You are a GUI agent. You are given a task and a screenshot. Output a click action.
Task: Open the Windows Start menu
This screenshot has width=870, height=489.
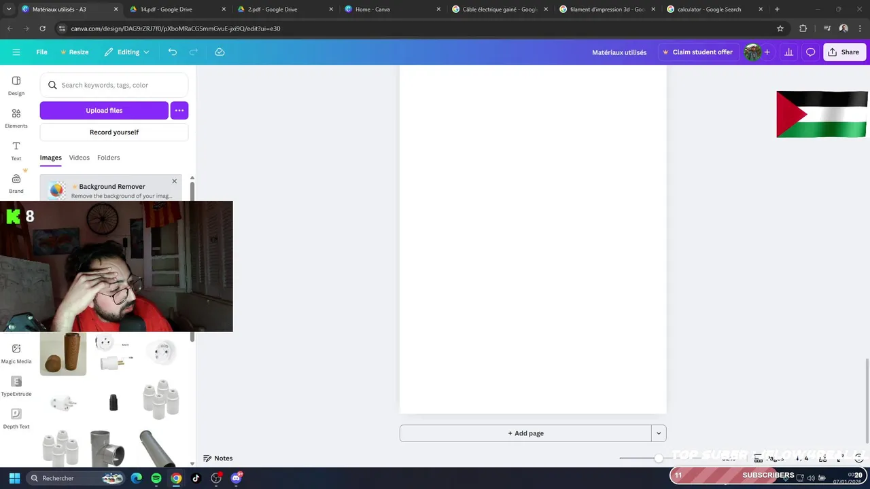click(14, 478)
